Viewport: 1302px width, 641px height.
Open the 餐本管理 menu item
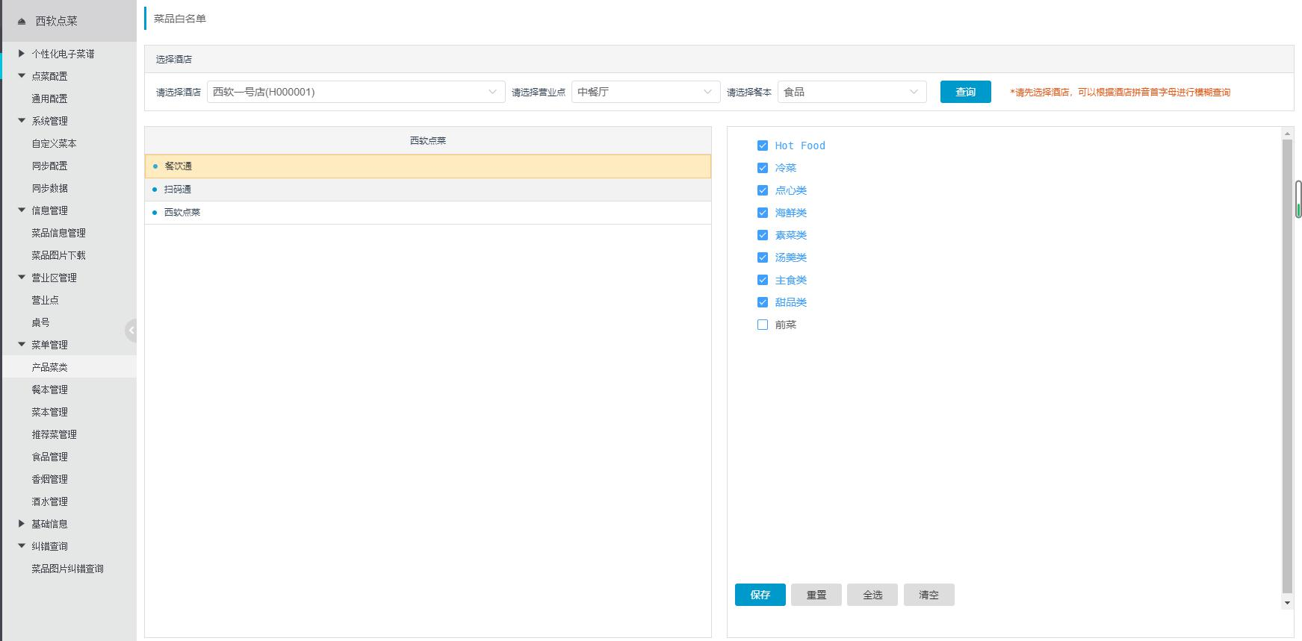pyautogui.click(x=49, y=390)
